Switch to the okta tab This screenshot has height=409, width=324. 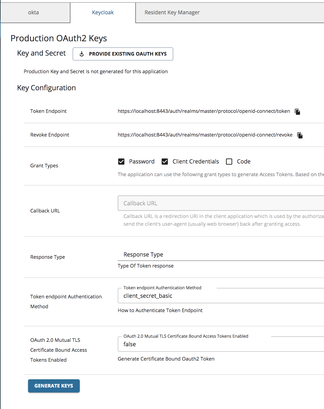(x=33, y=12)
